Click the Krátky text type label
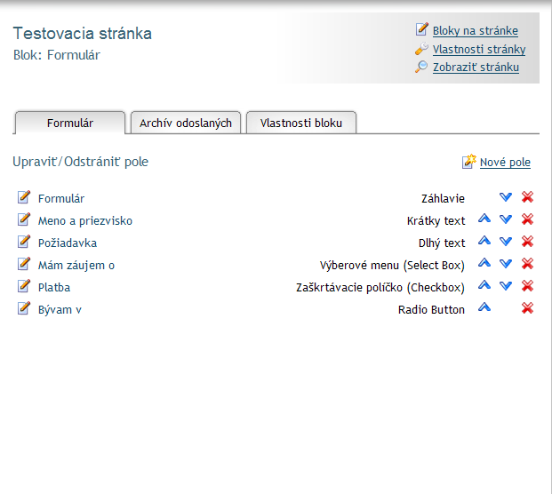The width and height of the screenshot is (552, 494). pos(436,220)
